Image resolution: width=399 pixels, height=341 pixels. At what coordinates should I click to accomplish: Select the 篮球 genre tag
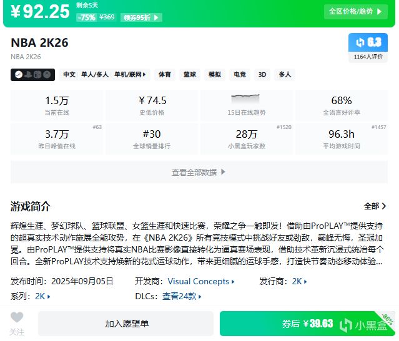pos(190,75)
